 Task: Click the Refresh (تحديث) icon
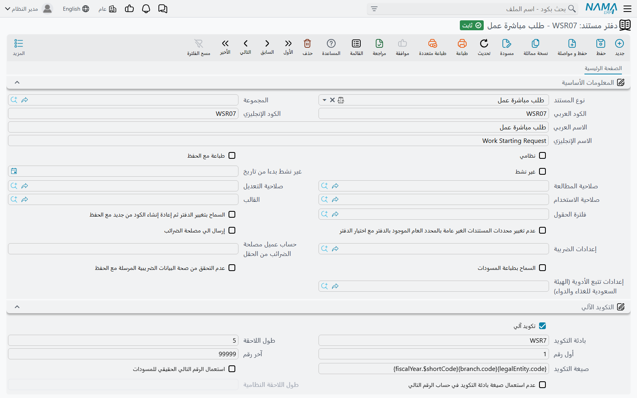click(x=484, y=43)
